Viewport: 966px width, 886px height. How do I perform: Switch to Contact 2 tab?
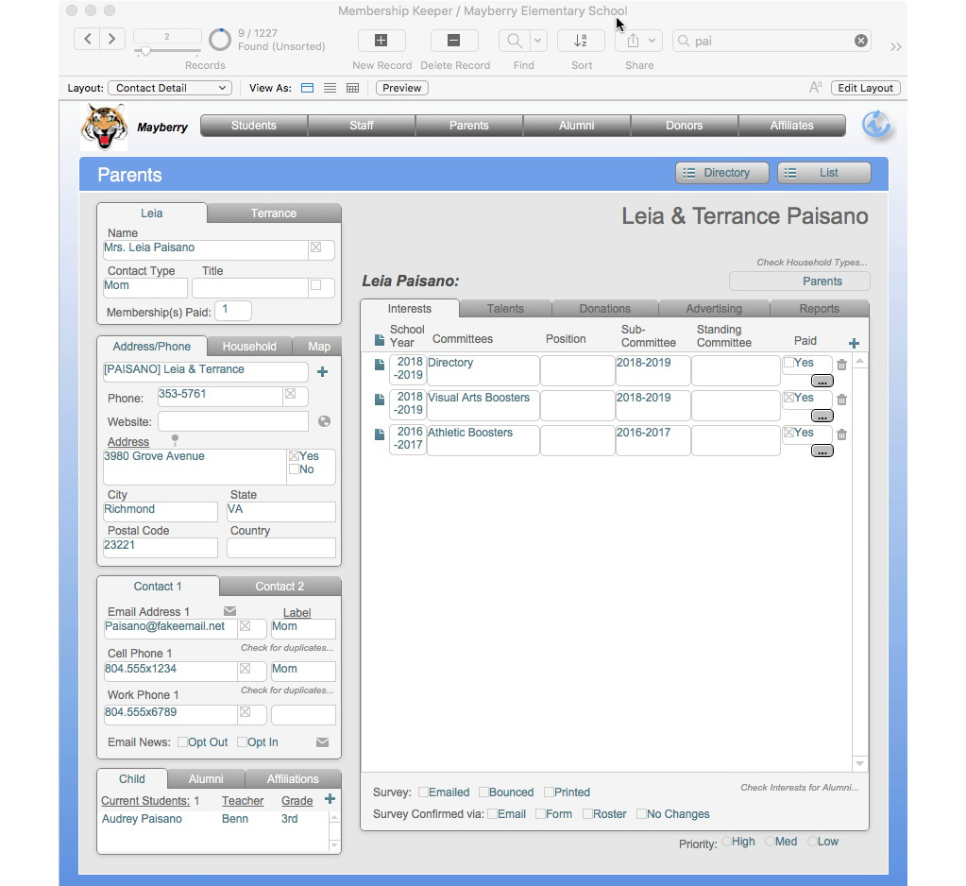tap(280, 587)
